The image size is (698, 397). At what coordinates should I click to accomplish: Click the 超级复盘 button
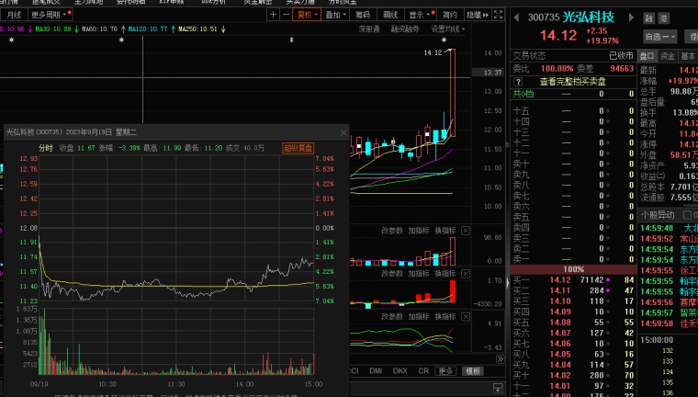click(x=298, y=147)
